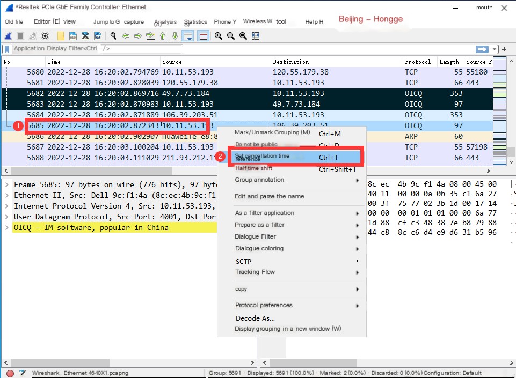Click in the display filter input field
Viewport: 516px width, 378px height.
[x=244, y=49]
